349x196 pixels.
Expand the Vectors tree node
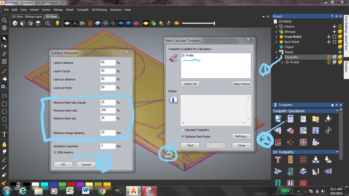point(276,27)
